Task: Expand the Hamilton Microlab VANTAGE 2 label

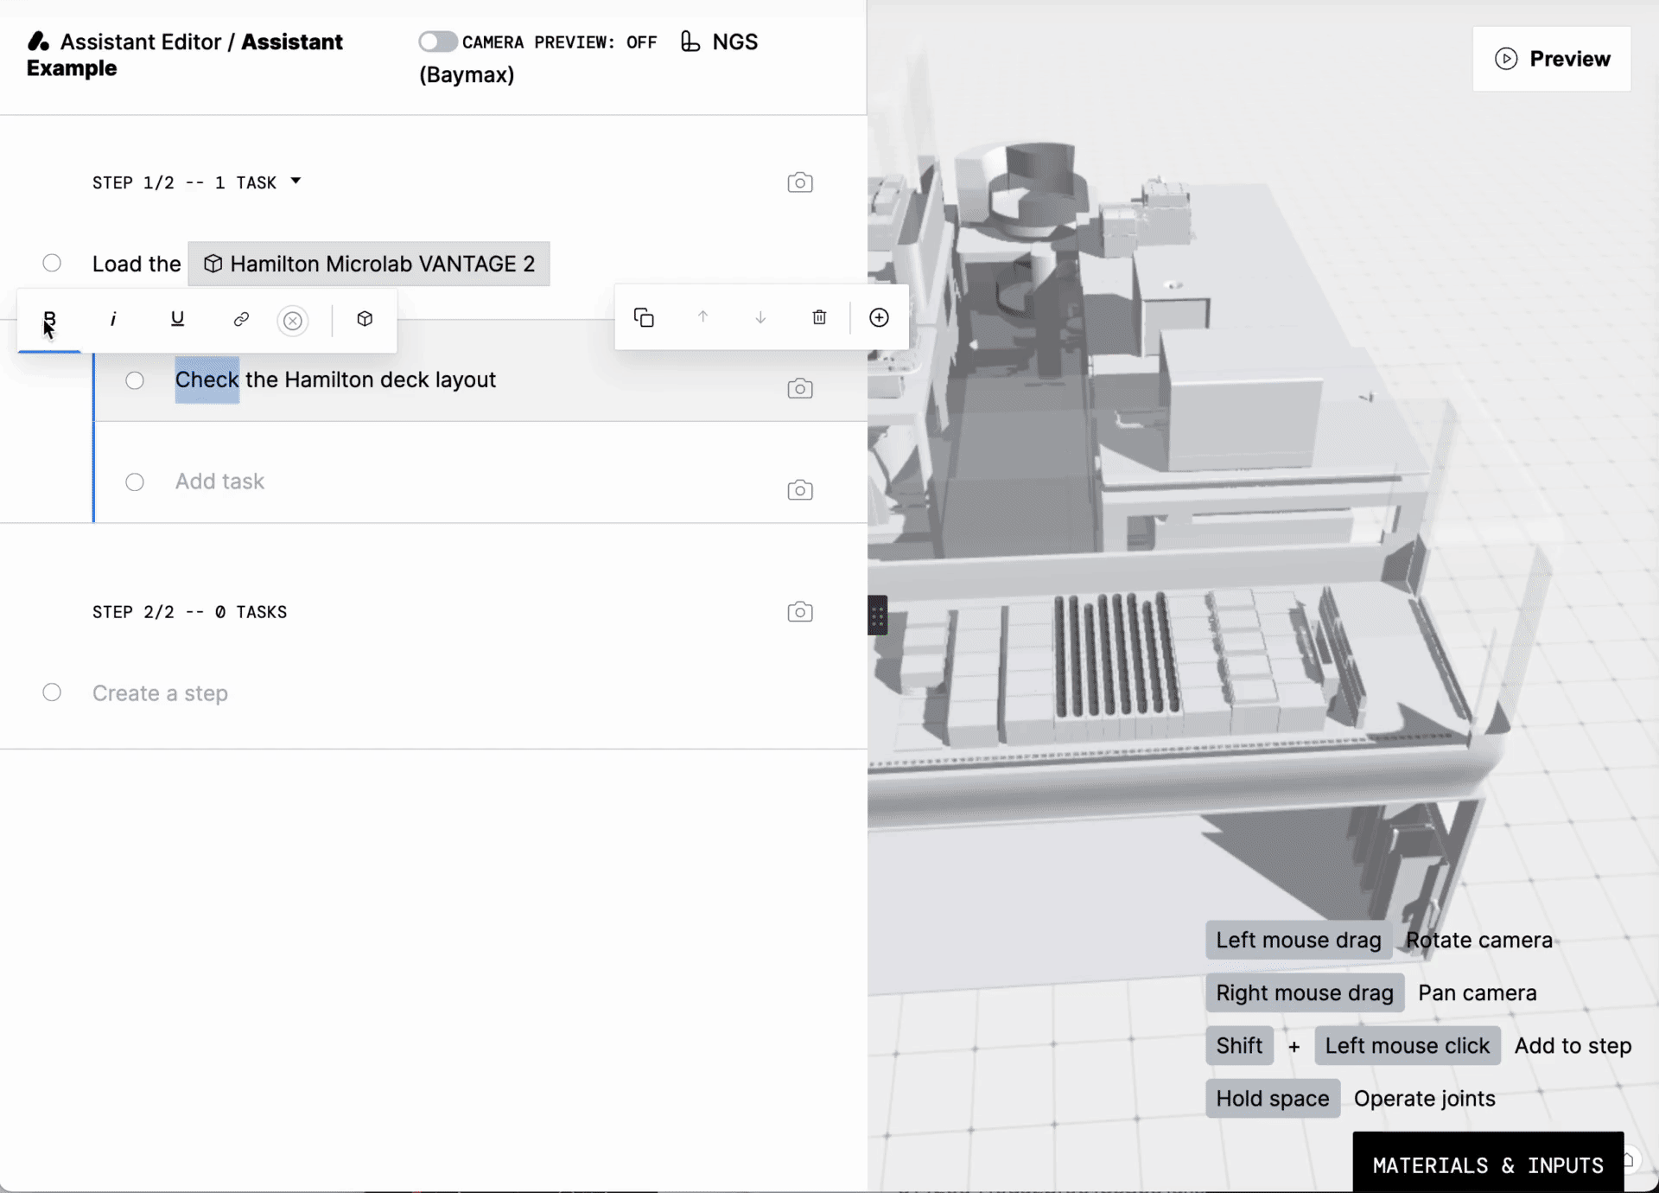Action: 370,265
